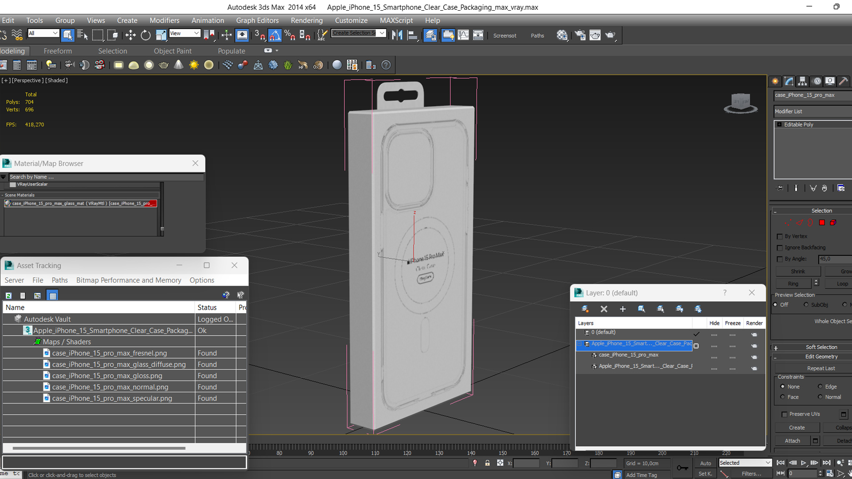This screenshot has height=479, width=852.
Task: Click Delete layer X icon in Layer dialog
Action: tap(604, 309)
